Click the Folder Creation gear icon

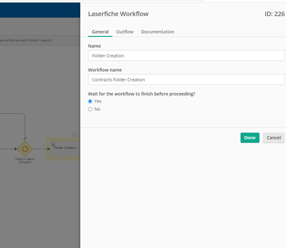tap(53, 145)
